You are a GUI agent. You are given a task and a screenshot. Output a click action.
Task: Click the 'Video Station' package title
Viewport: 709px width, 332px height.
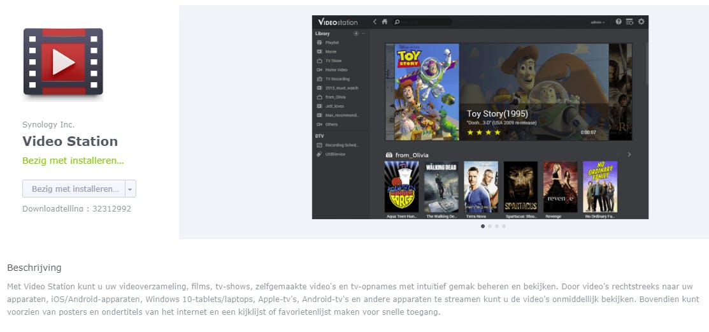(x=70, y=141)
